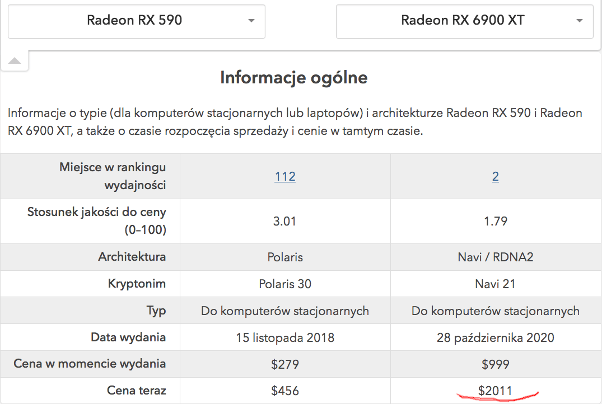The width and height of the screenshot is (602, 404).
Task: Click the 3.01 price-quality value
Action: [284, 222]
